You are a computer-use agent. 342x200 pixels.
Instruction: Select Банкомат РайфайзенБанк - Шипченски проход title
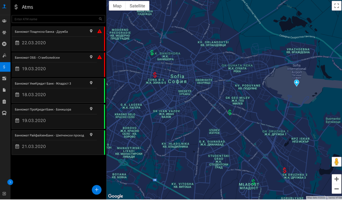49,135
